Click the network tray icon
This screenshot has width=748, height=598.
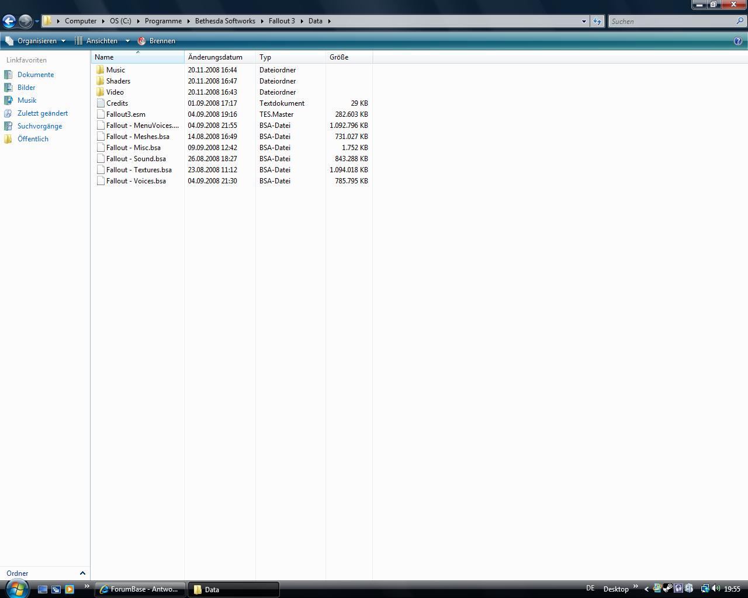[705, 589]
